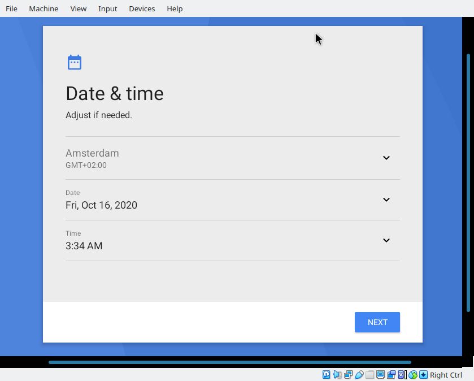
Task: Expand the Date dropdown chevron
Action: pyautogui.click(x=386, y=200)
